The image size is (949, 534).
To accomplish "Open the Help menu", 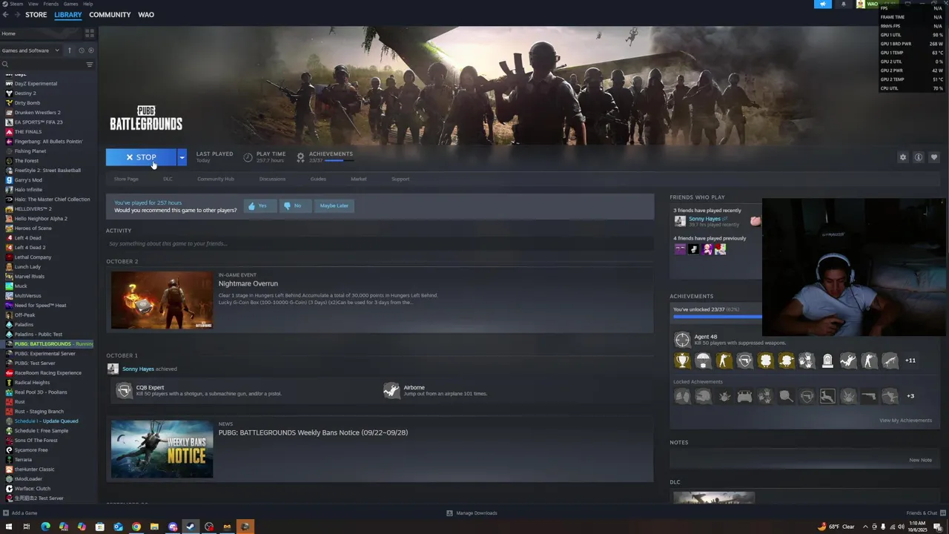I will (x=88, y=4).
